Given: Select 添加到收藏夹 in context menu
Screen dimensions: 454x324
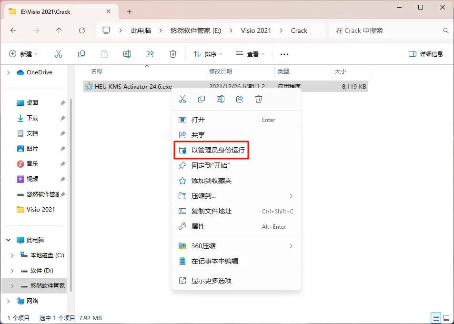Looking at the screenshot, I should tap(236, 181).
